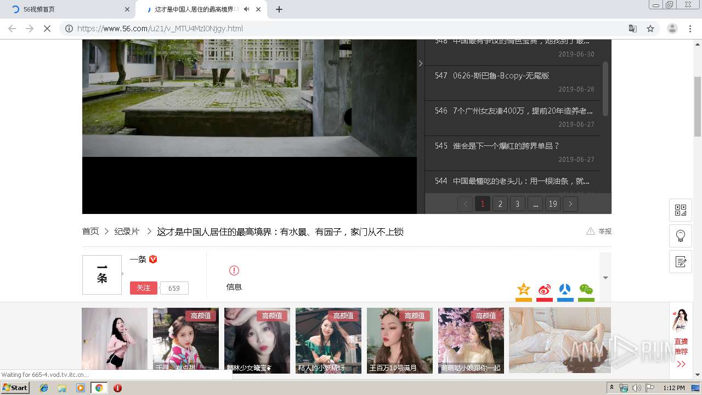Go to previous playlist page arrow
Screen dimensions: 702x395
(465, 204)
